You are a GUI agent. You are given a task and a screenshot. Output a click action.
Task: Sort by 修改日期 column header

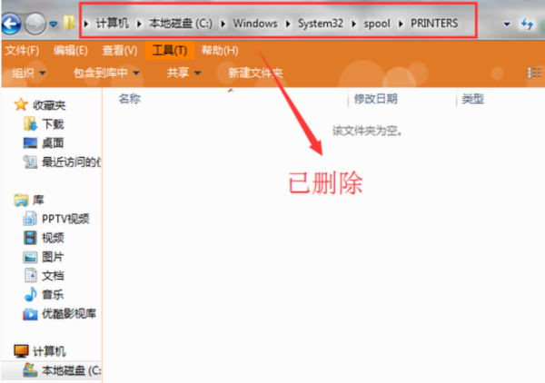click(x=375, y=99)
